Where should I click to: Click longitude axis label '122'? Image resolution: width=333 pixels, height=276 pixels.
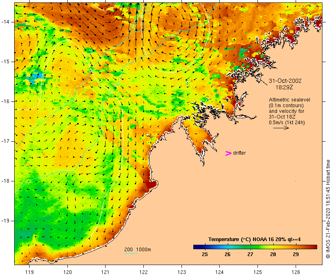(x=144, y=272)
